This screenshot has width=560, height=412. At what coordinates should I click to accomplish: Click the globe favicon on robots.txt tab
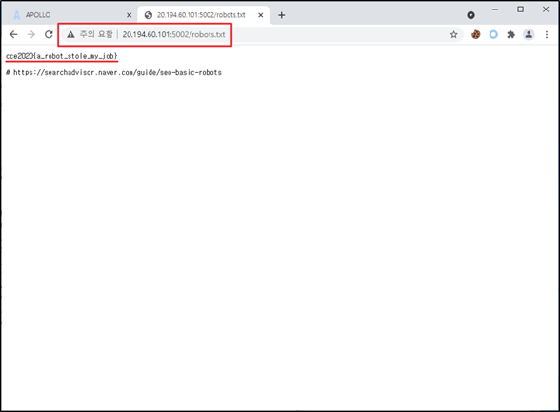click(x=149, y=15)
